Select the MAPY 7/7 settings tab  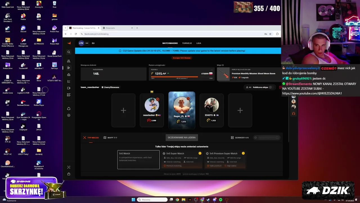(110, 138)
